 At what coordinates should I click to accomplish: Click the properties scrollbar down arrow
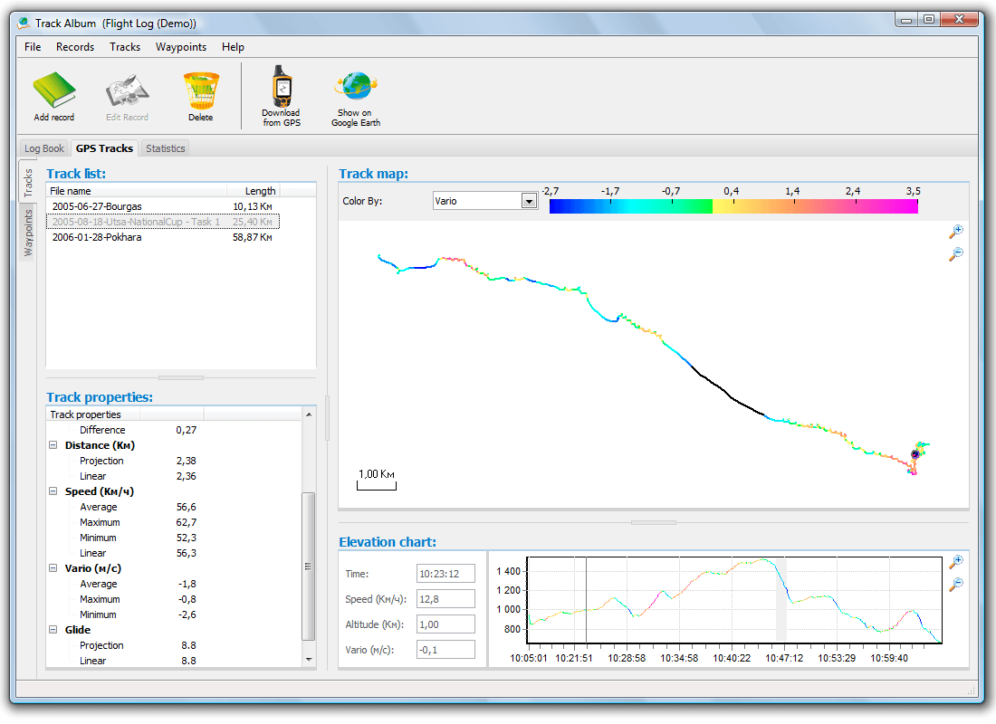pos(309,660)
